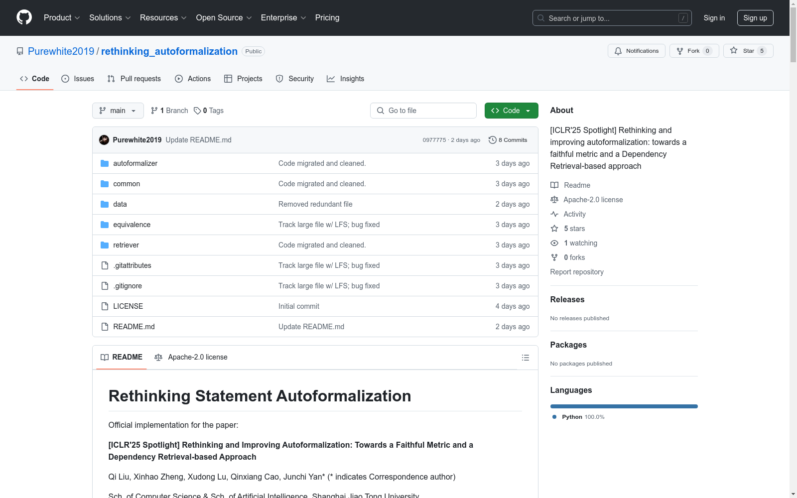
Task: Click the scales icon beside Apache-2.0 license
Action: pos(554,200)
